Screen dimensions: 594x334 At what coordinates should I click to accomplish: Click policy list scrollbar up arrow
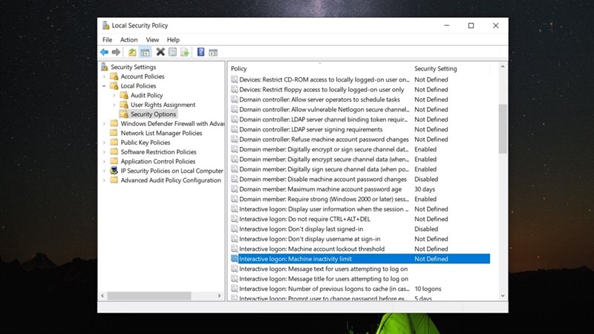click(503, 67)
